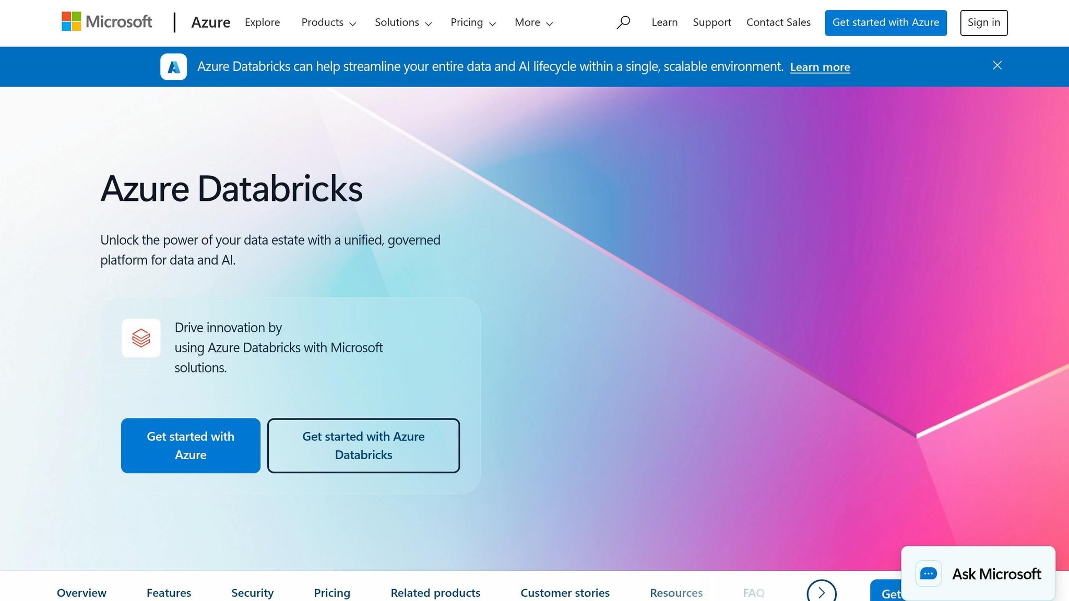1069x601 pixels.
Task: Click the Azure icon in the announcement banner
Action: [x=174, y=66]
